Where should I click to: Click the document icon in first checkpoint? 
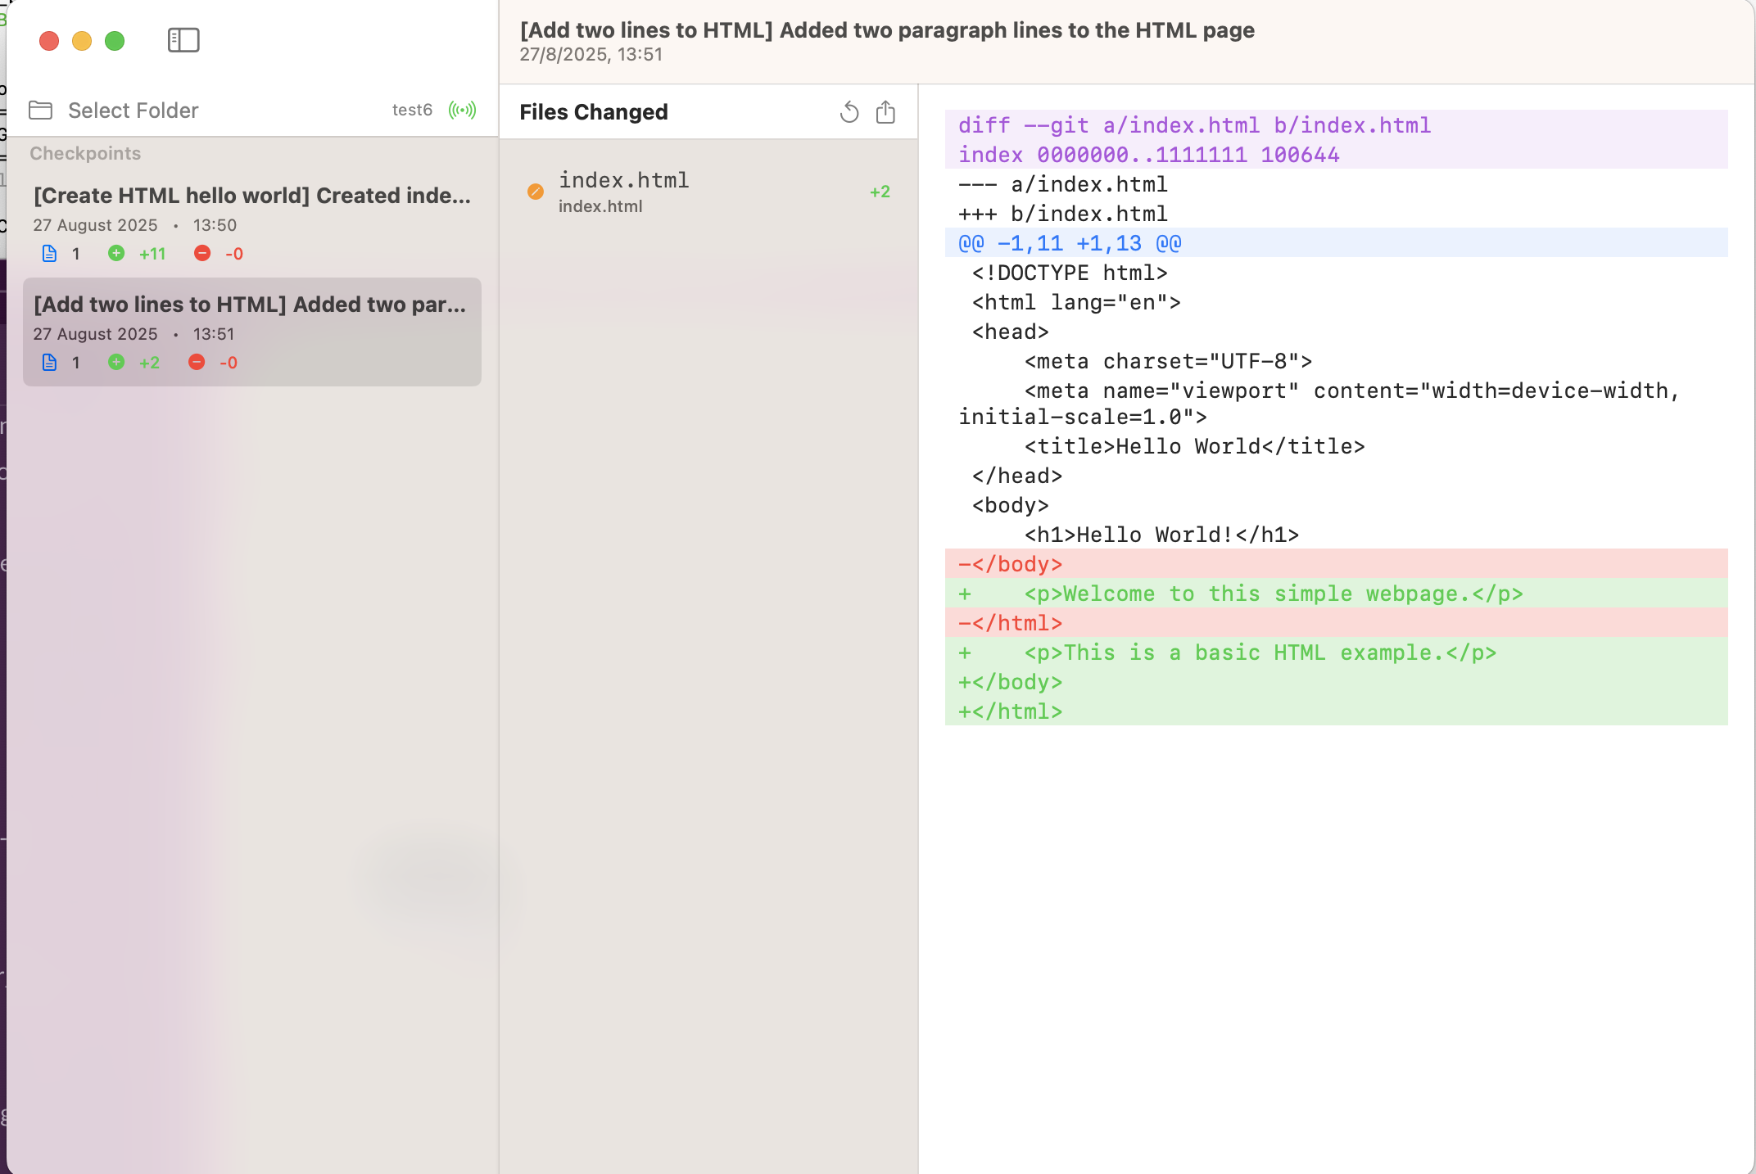click(50, 254)
